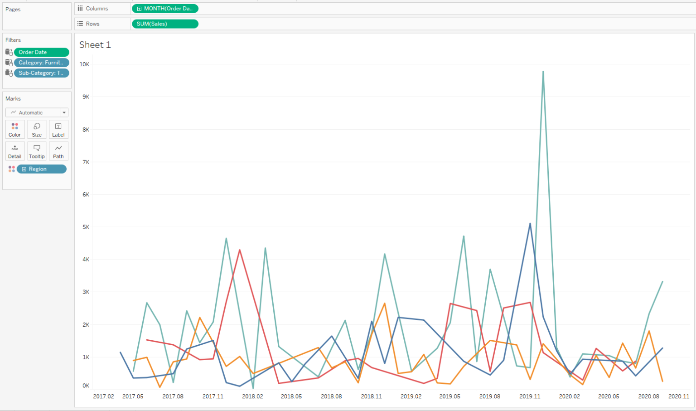The width and height of the screenshot is (696, 411).
Task: Open the Tooltip editor from the Marks card
Action: 36,151
